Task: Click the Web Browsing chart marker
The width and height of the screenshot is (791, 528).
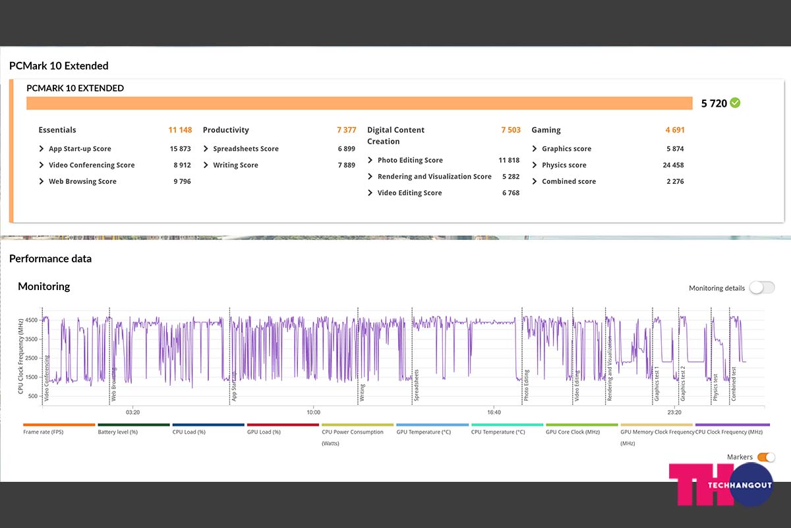Action: [x=114, y=385]
